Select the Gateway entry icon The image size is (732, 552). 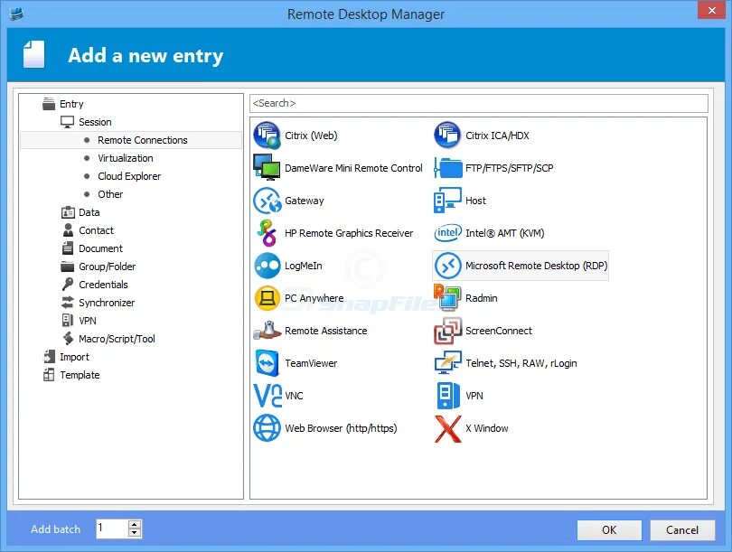(267, 201)
